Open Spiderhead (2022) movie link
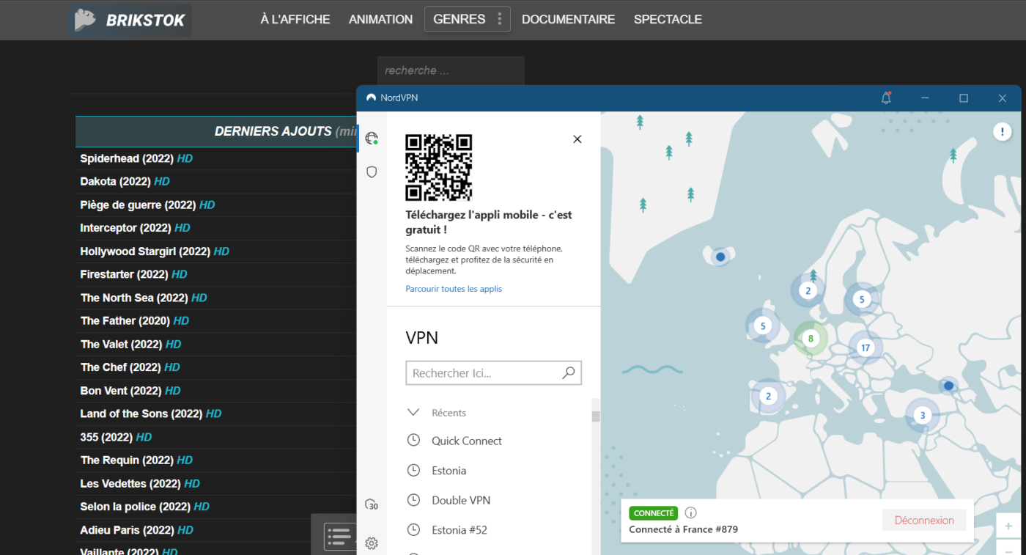The image size is (1026, 555). click(136, 158)
